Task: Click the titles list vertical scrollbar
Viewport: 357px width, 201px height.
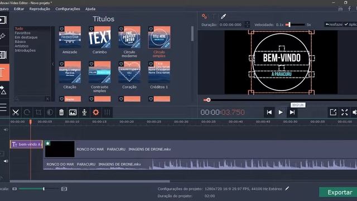Action: [x=192, y=33]
